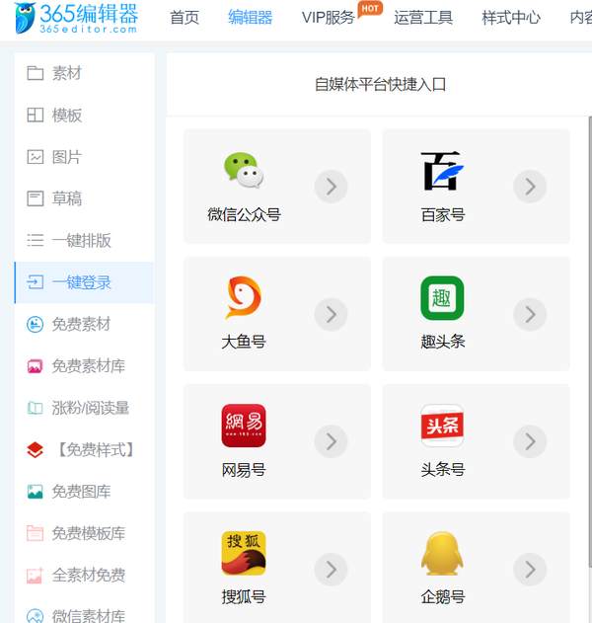Click the 一键登录 login arrow icon
Screen dimensions: 592x623
coord(35,282)
